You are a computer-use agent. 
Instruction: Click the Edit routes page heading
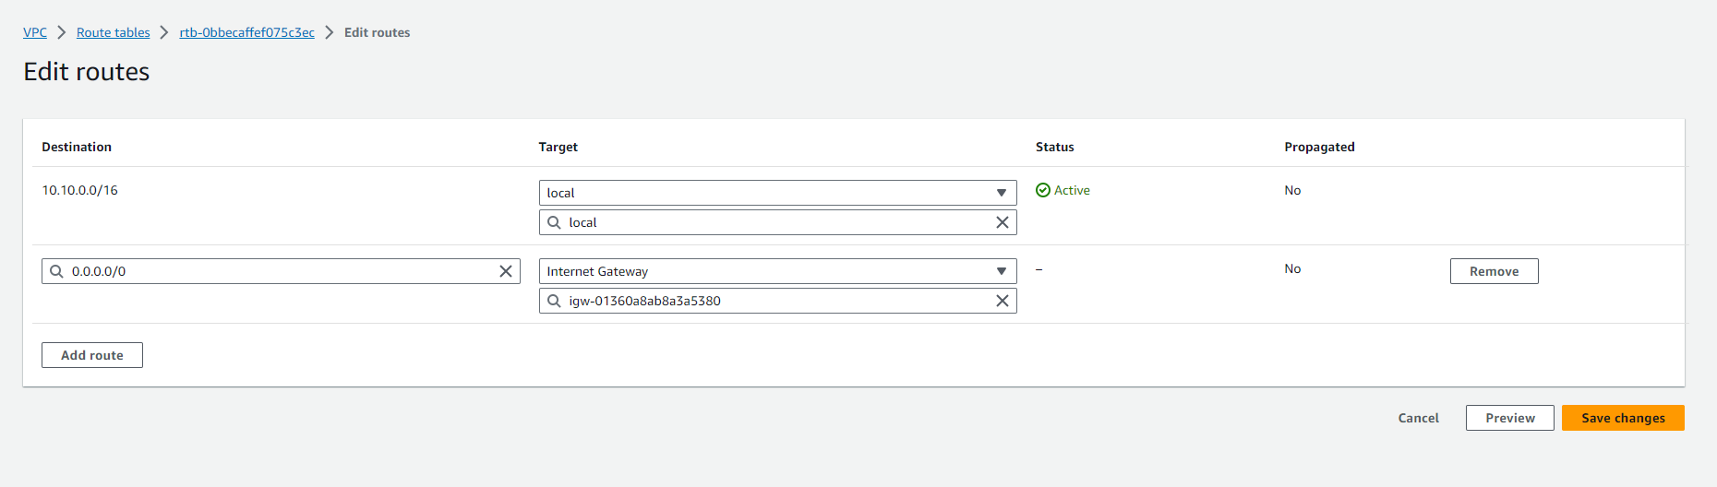tap(87, 72)
